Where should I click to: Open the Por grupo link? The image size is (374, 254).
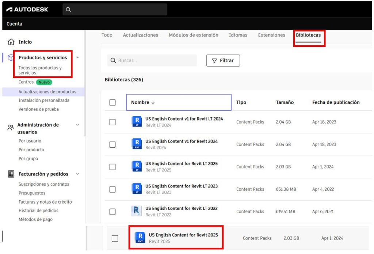[x=28, y=159]
